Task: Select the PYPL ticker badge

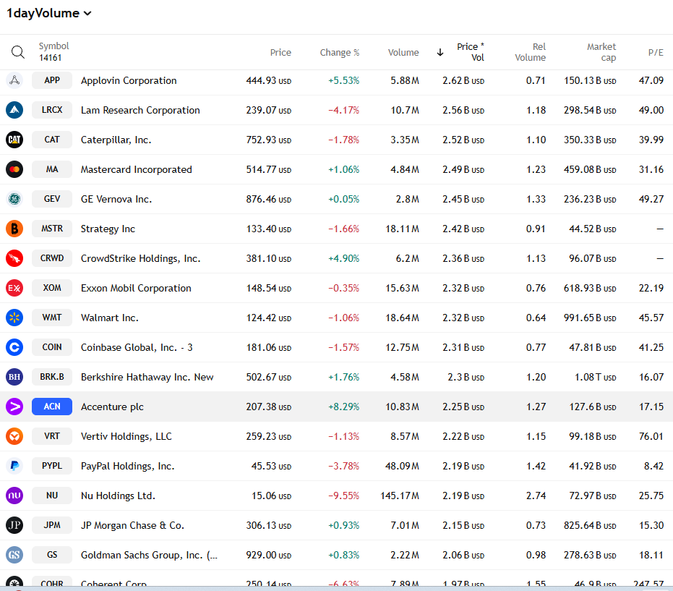Action: point(52,466)
